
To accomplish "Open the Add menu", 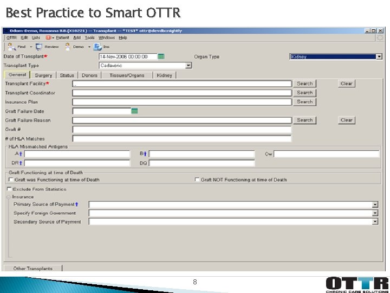I will [77, 37].
